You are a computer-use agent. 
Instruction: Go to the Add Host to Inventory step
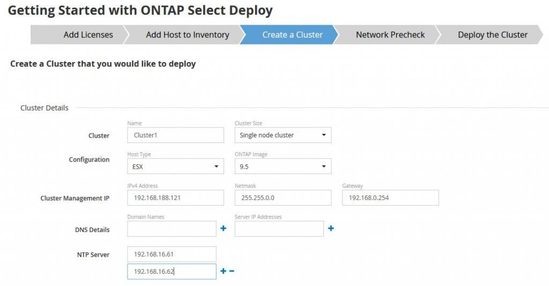tap(185, 35)
